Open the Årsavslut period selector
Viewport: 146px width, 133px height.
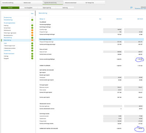[141, 8]
